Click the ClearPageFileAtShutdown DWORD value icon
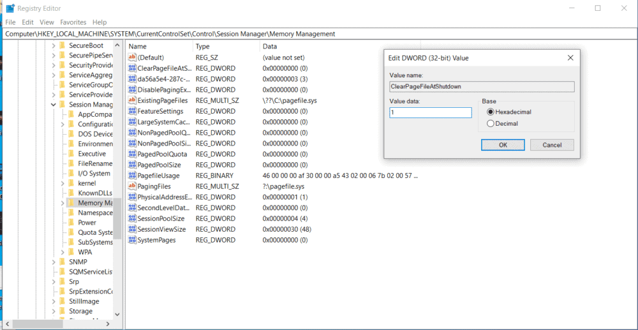The width and height of the screenshot is (638, 330). click(132, 68)
